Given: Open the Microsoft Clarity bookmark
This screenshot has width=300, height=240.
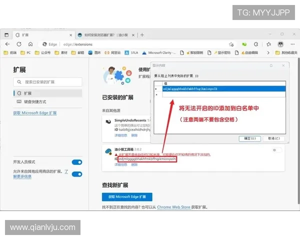Looking at the screenshot, I should 159,52.
